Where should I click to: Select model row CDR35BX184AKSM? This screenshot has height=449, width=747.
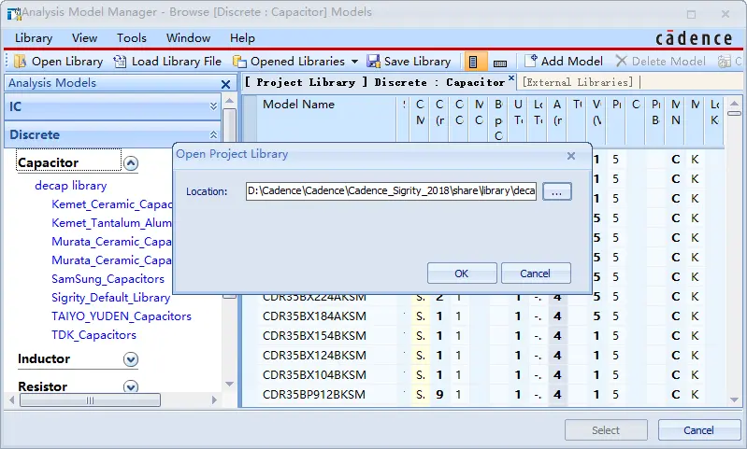point(314,316)
